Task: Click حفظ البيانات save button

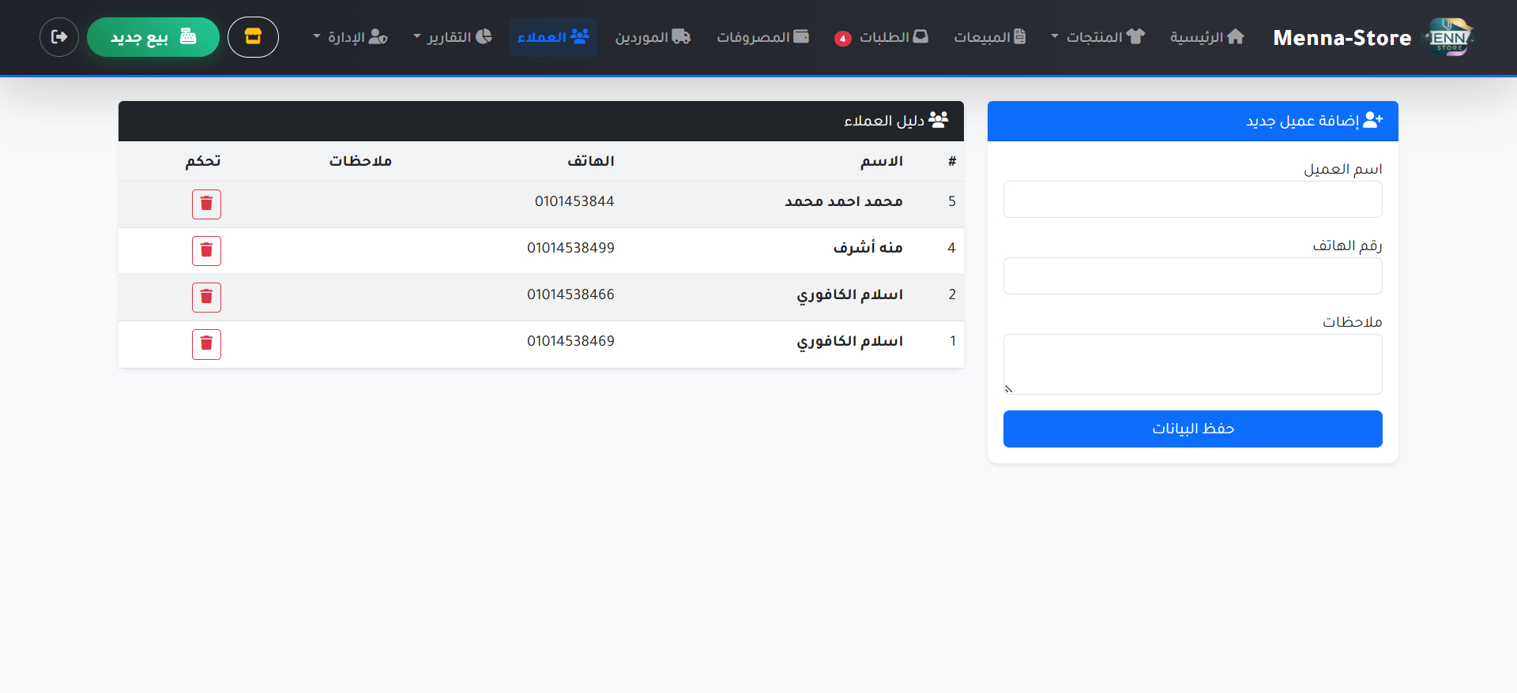Action: point(1192,429)
